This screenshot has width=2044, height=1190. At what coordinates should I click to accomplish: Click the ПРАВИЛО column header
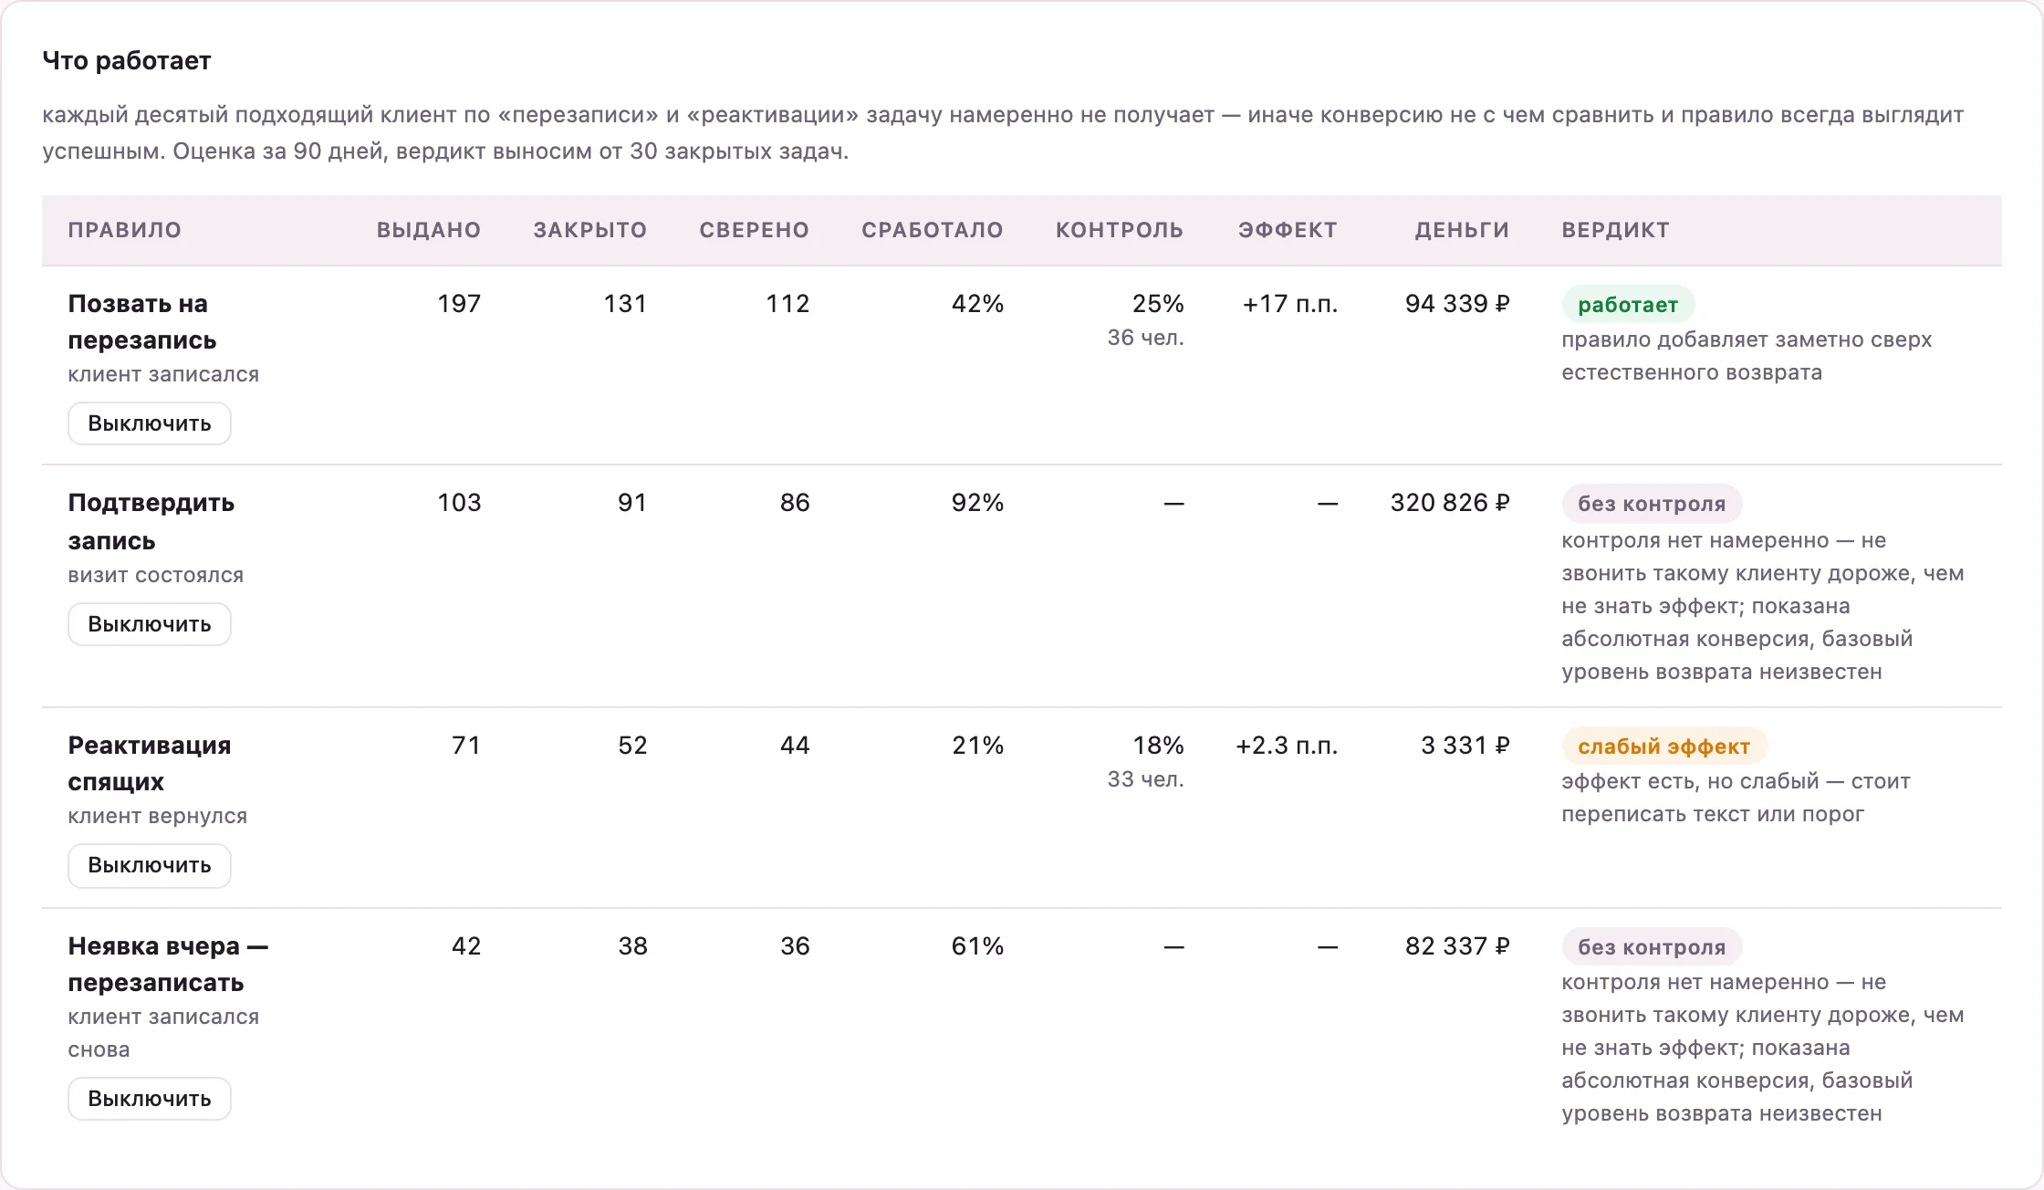click(x=125, y=230)
